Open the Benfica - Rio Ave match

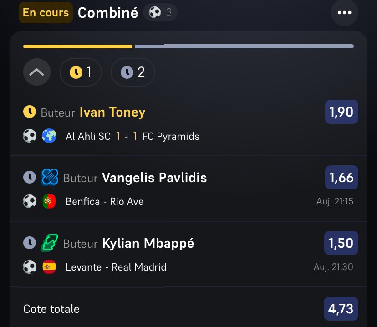click(105, 201)
